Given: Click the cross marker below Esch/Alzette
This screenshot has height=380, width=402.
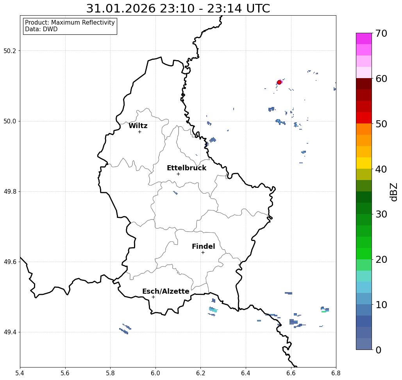Looking at the screenshot, I should tap(153, 297).
